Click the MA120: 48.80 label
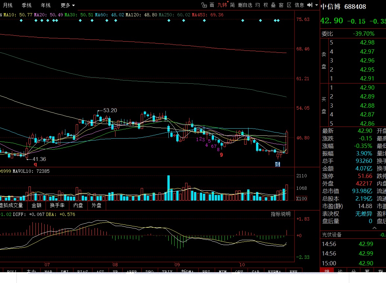 coord(141,15)
